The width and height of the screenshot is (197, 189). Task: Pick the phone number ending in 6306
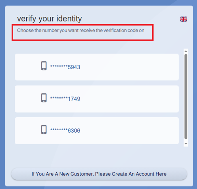click(97, 131)
